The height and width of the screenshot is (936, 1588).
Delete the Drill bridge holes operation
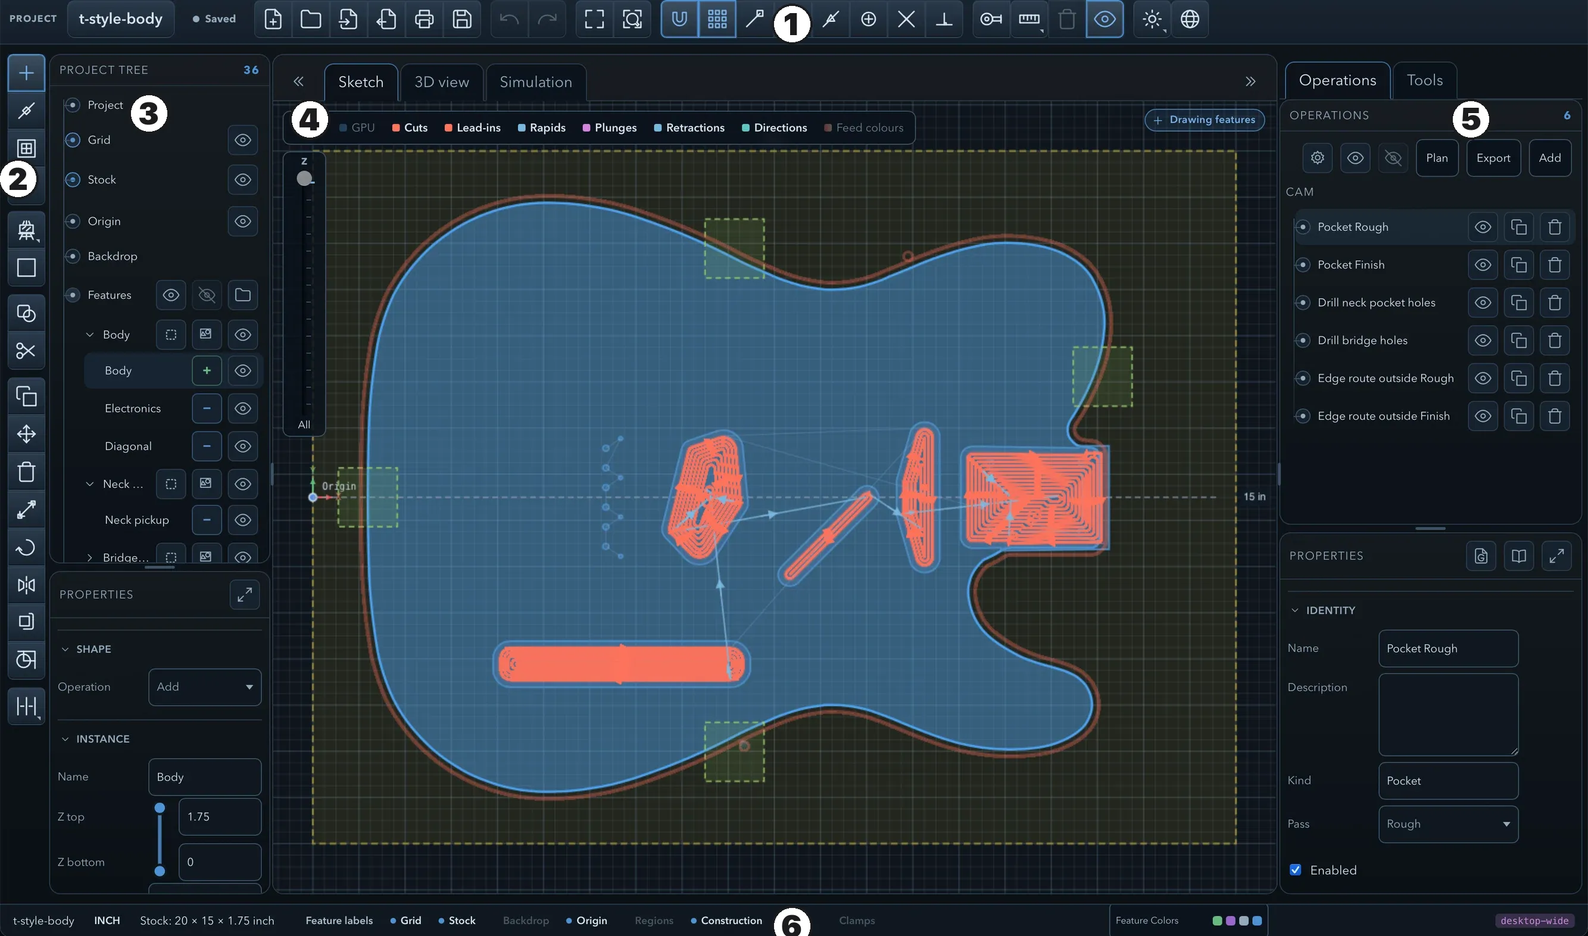[x=1555, y=341]
